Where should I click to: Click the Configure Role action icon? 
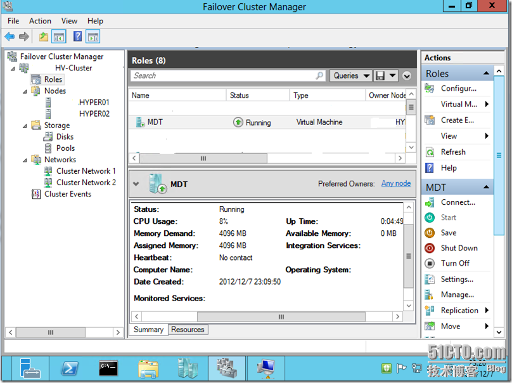coord(430,89)
